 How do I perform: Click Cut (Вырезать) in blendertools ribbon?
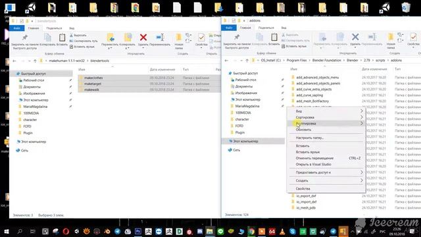coord(78,35)
